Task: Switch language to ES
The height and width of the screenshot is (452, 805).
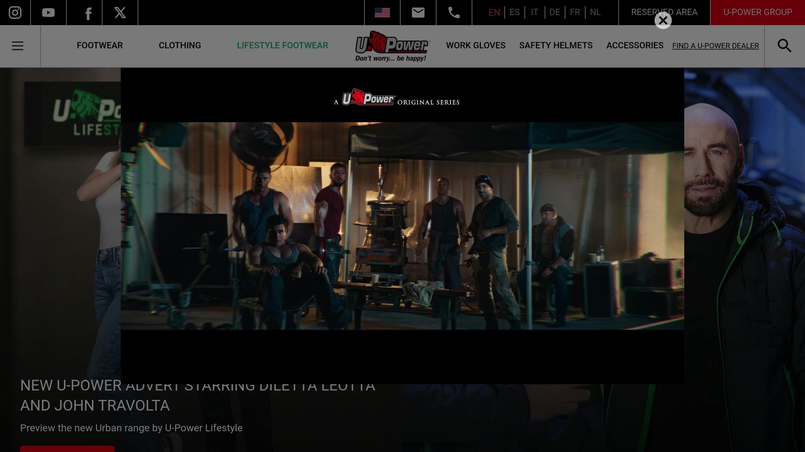Action: tap(514, 12)
